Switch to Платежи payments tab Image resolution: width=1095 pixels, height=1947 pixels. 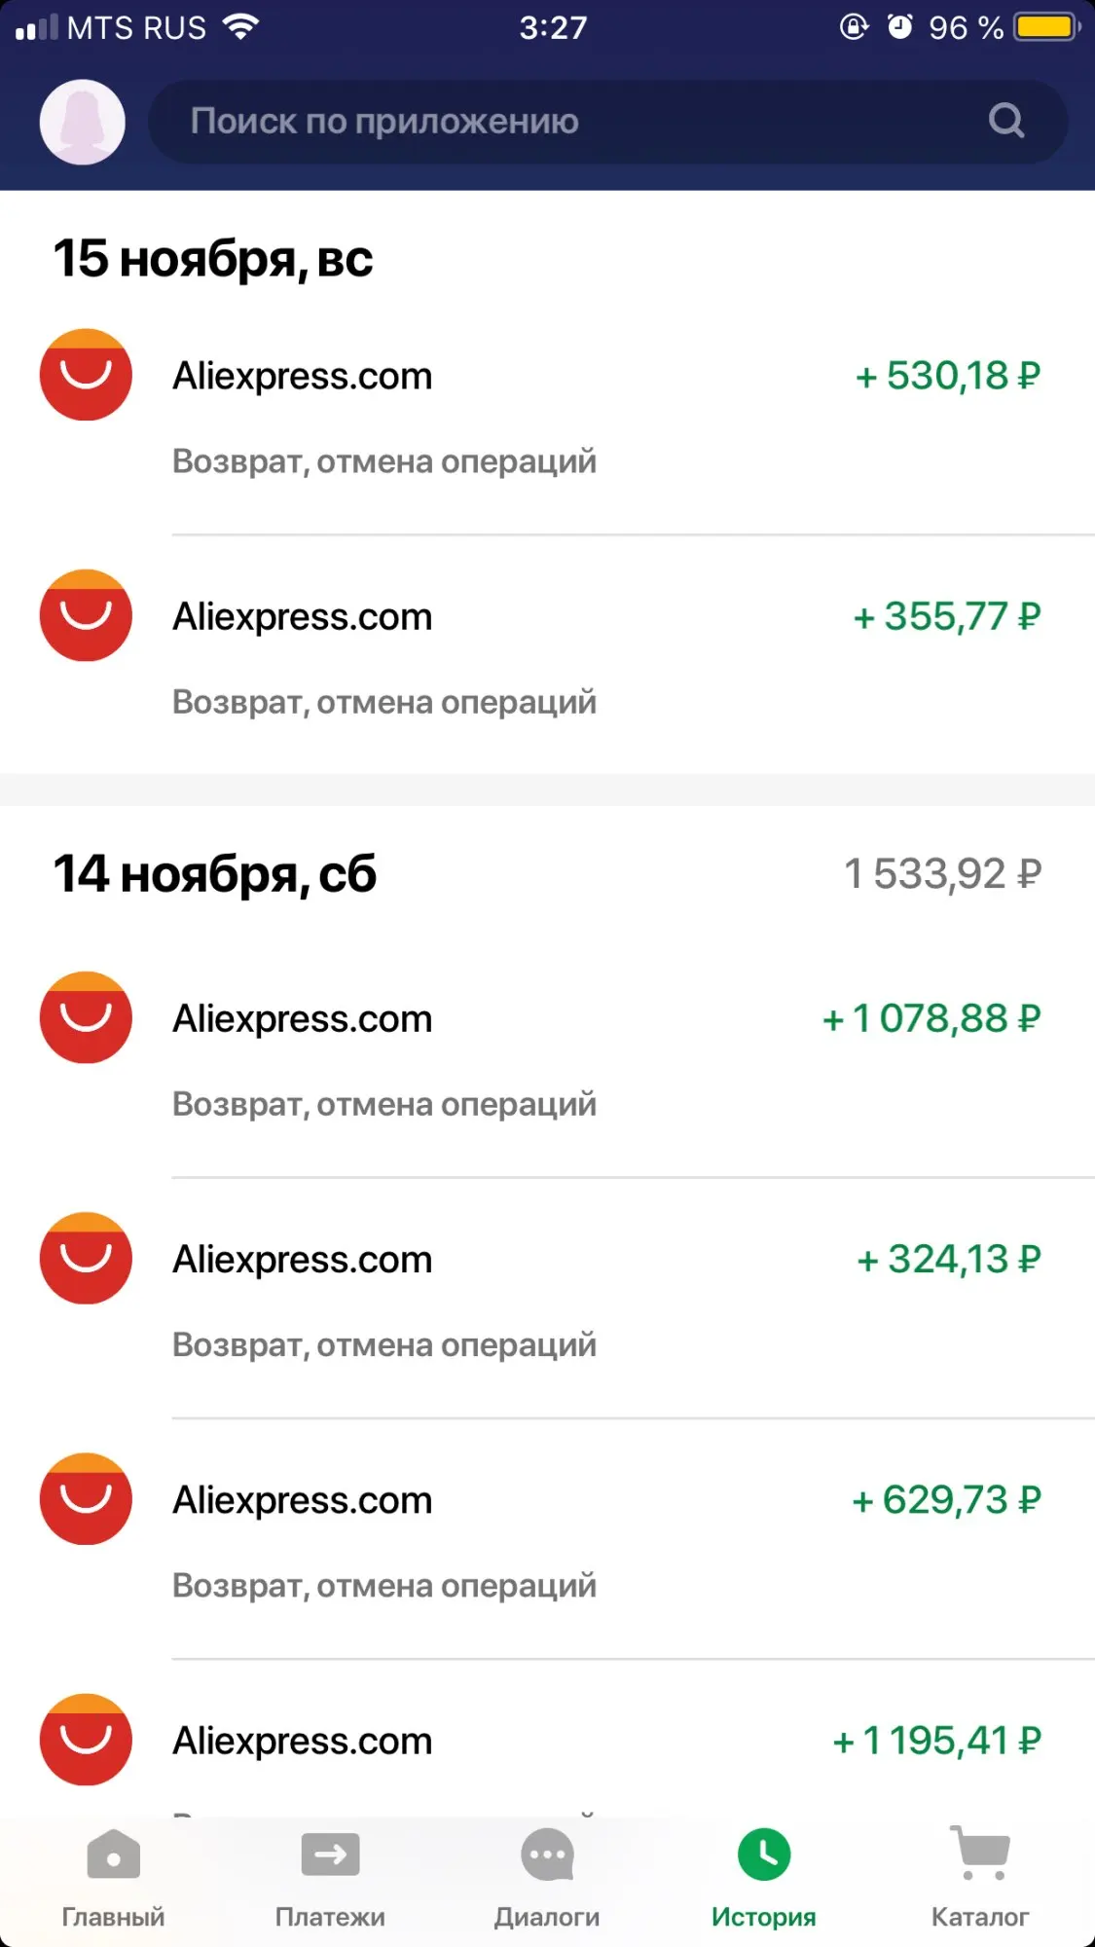[330, 1879]
